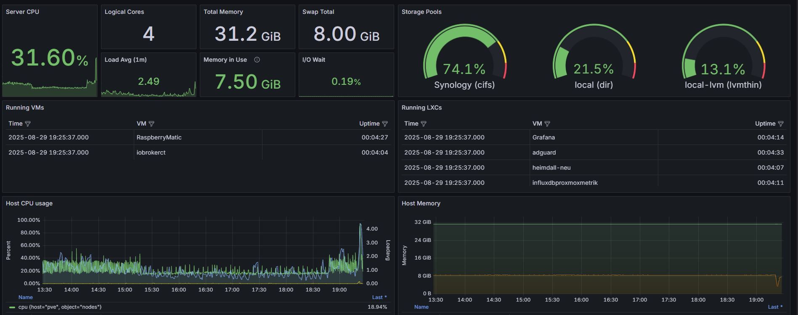Click the VM filter icon in Running LXCs

tap(547, 124)
